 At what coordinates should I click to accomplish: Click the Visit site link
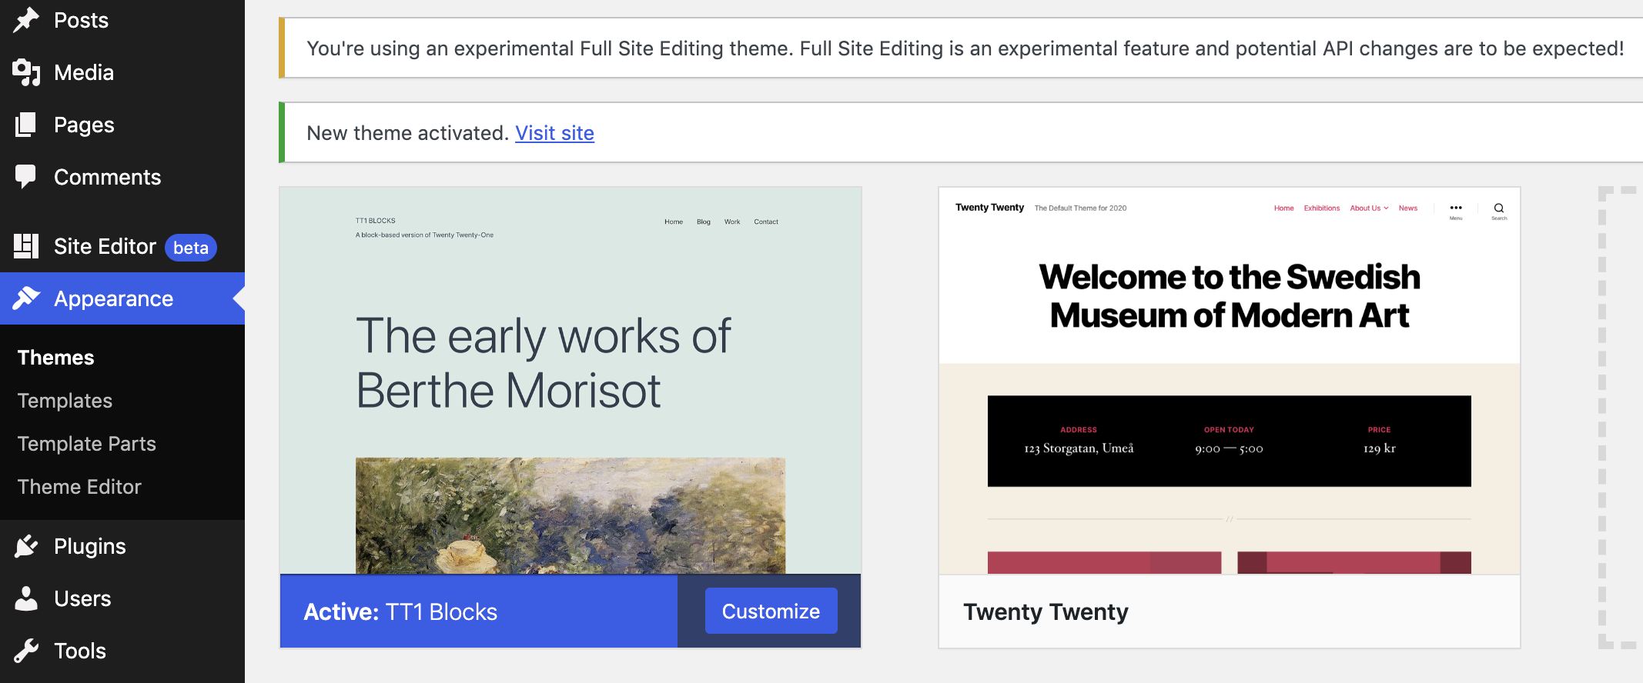coord(554,133)
